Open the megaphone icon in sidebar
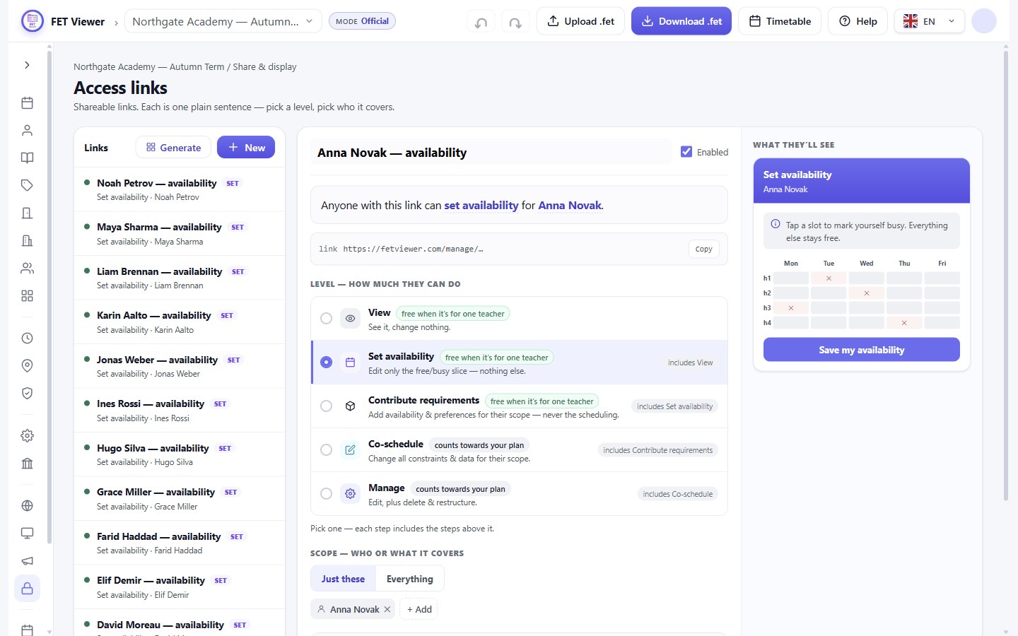This screenshot has height=636, width=1018. pyautogui.click(x=28, y=561)
